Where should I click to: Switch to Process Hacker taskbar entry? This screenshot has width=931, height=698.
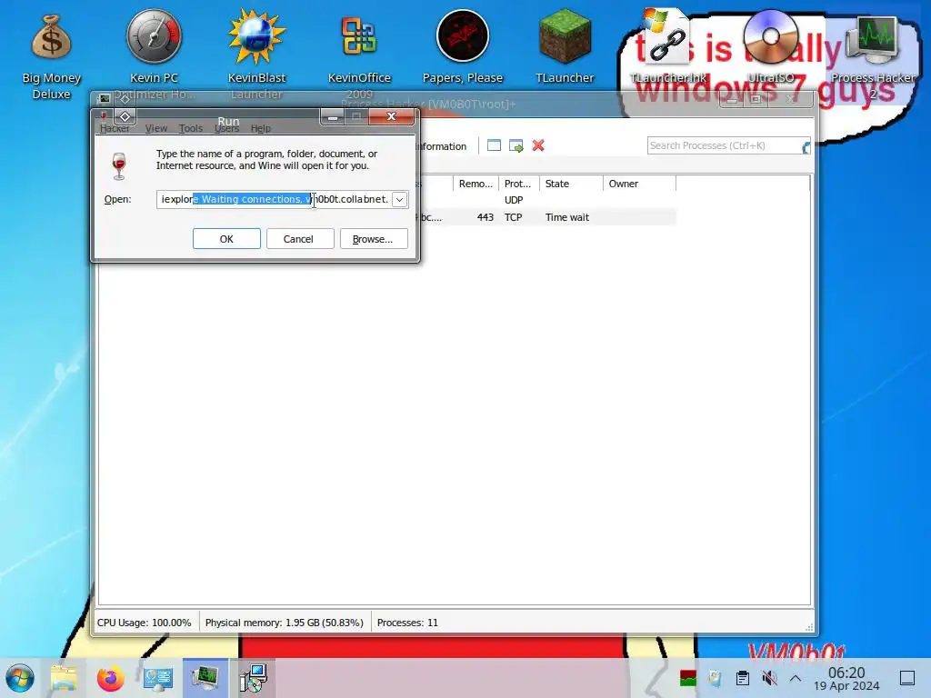point(205,678)
